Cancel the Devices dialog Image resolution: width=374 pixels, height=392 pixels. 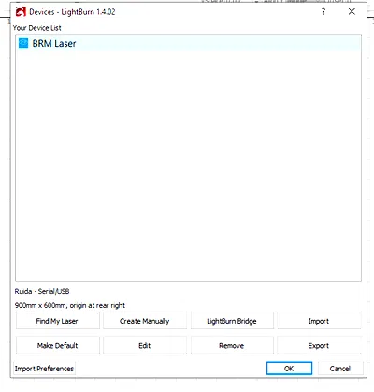click(x=340, y=369)
